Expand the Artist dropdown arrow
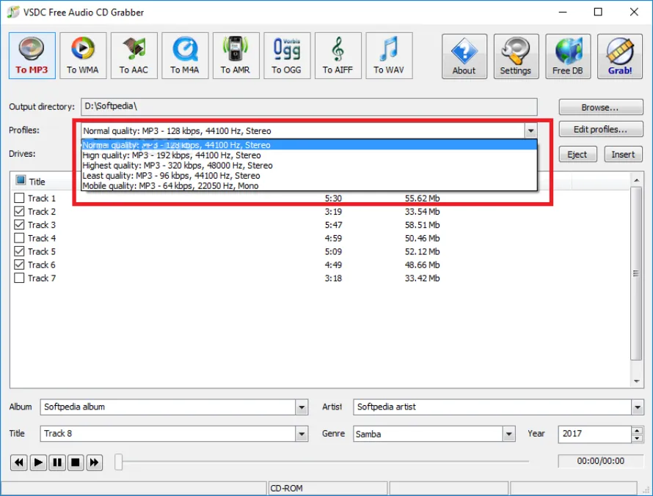653x496 pixels. [x=637, y=407]
